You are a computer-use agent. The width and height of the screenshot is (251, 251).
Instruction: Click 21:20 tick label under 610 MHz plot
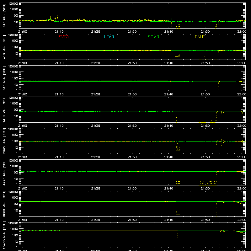click(x=96, y=94)
